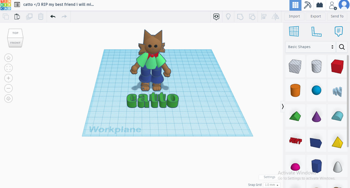Image resolution: width=350 pixels, height=188 pixels.
Task: Pick the gray Paraboloid shape
Action: [x=337, y=166]
